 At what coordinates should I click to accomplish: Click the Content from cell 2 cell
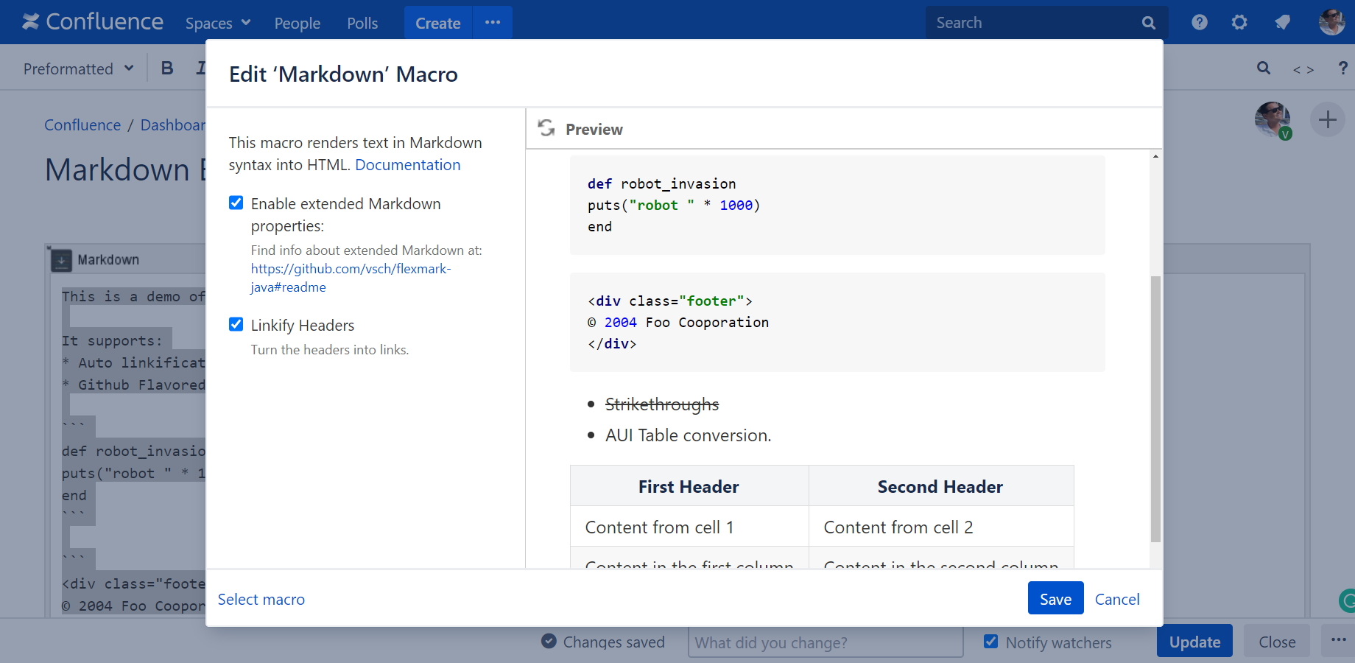(x=940, y=527)
